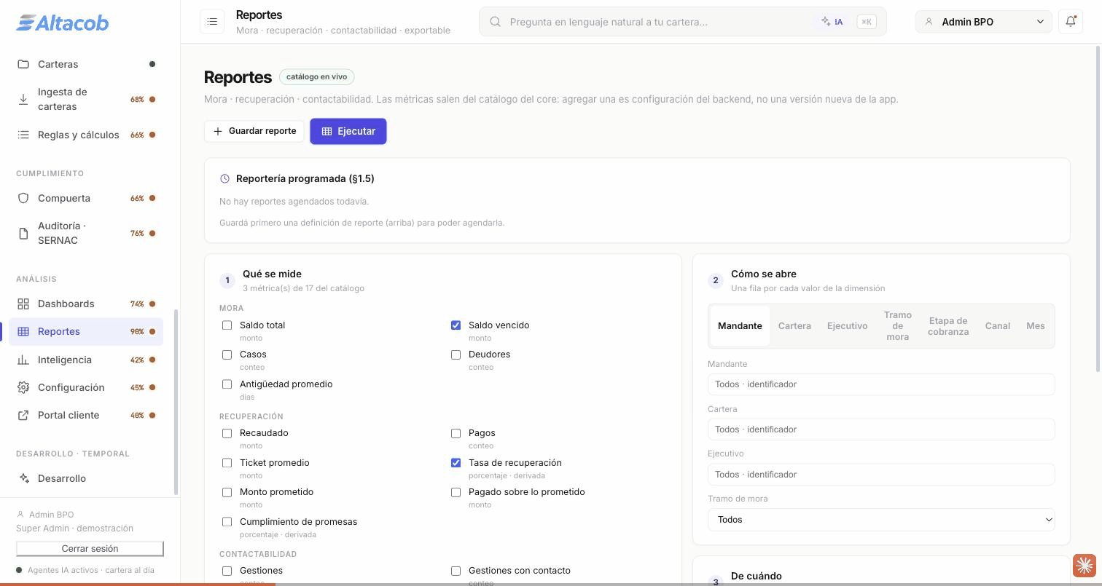
Task: Select the Ejecutivo dimension tab
Action: (847, 326)
